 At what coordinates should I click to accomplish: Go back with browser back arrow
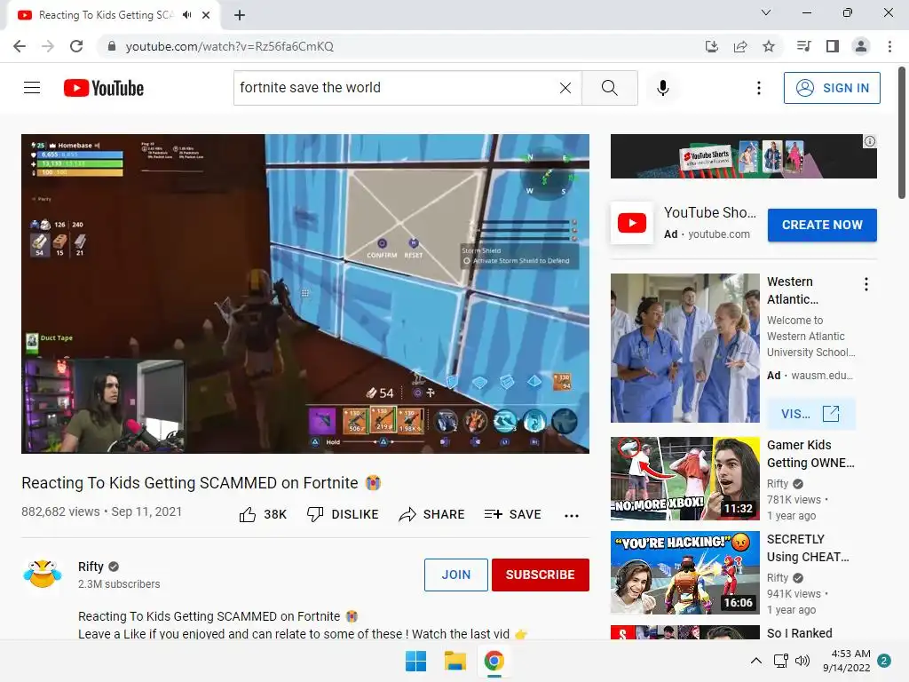(x=20, y=46)
